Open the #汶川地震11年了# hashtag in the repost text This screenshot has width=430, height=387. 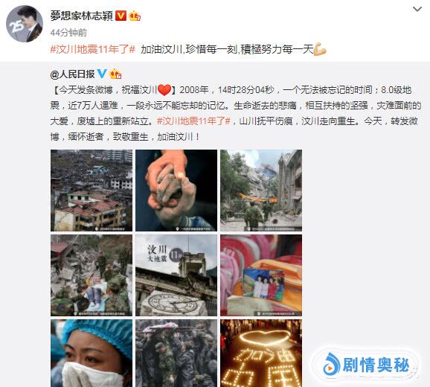click(x=193, y=121)
